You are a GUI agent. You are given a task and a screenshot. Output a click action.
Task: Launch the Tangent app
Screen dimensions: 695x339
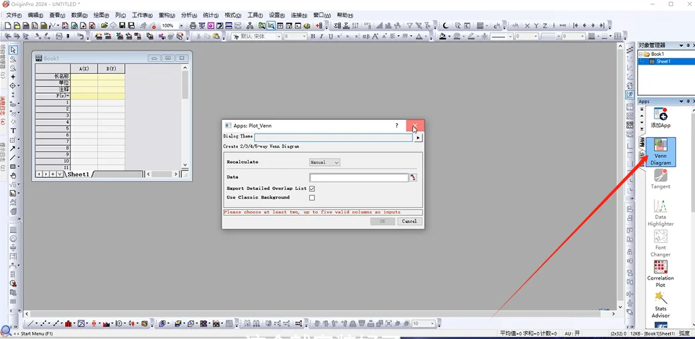click(x=660, y=179)
